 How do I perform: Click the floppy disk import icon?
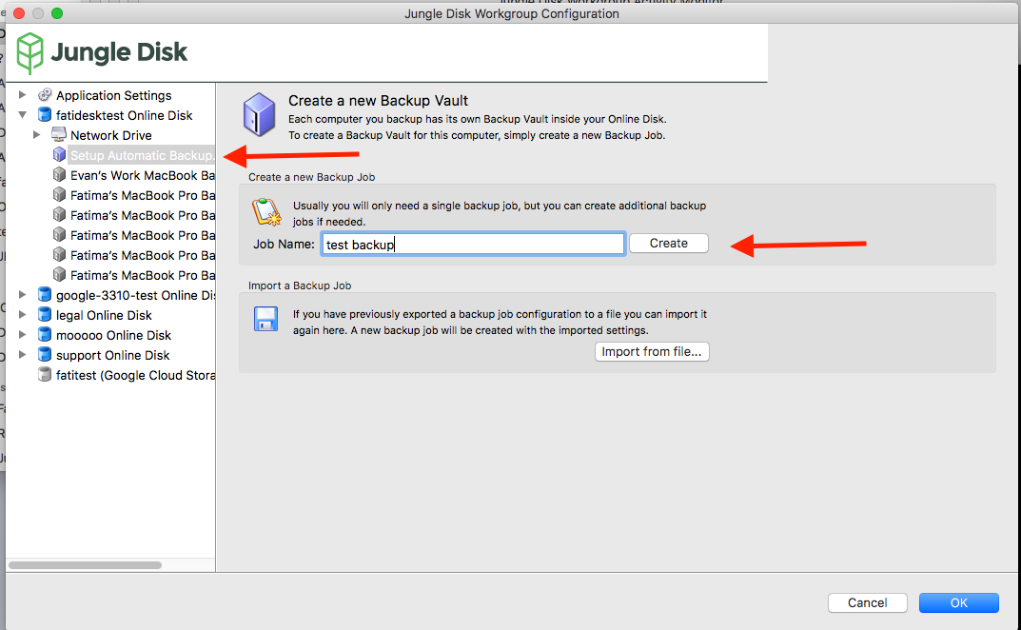(265, 319)
